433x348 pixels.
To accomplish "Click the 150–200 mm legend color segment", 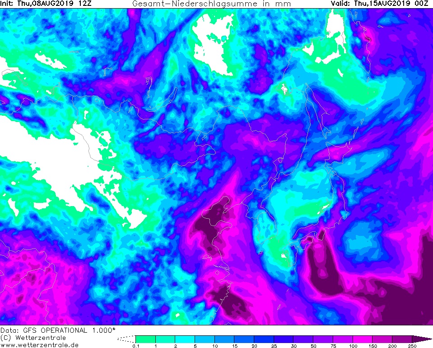I will (382, 339).
